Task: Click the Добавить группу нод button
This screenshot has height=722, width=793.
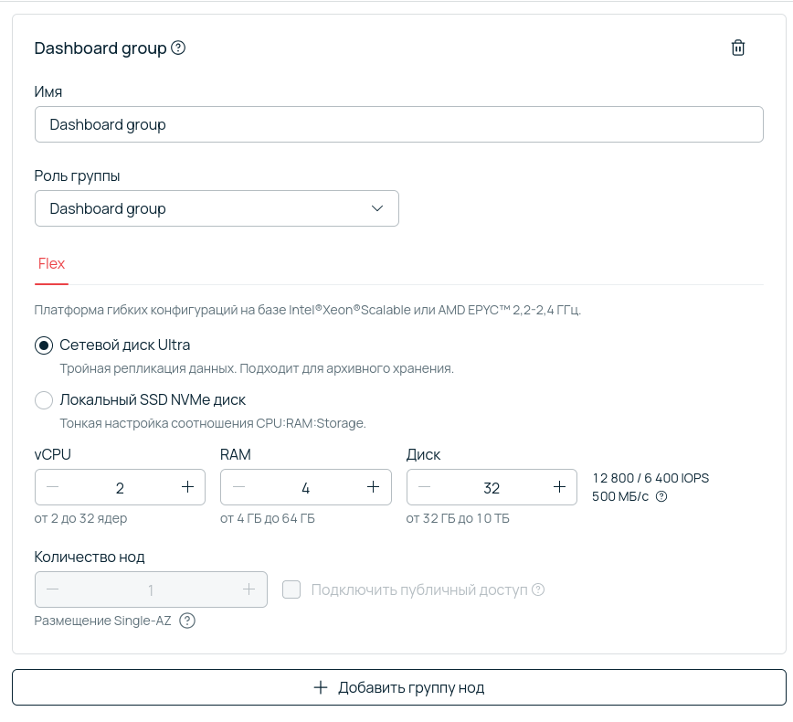Action: pos(396,686)
